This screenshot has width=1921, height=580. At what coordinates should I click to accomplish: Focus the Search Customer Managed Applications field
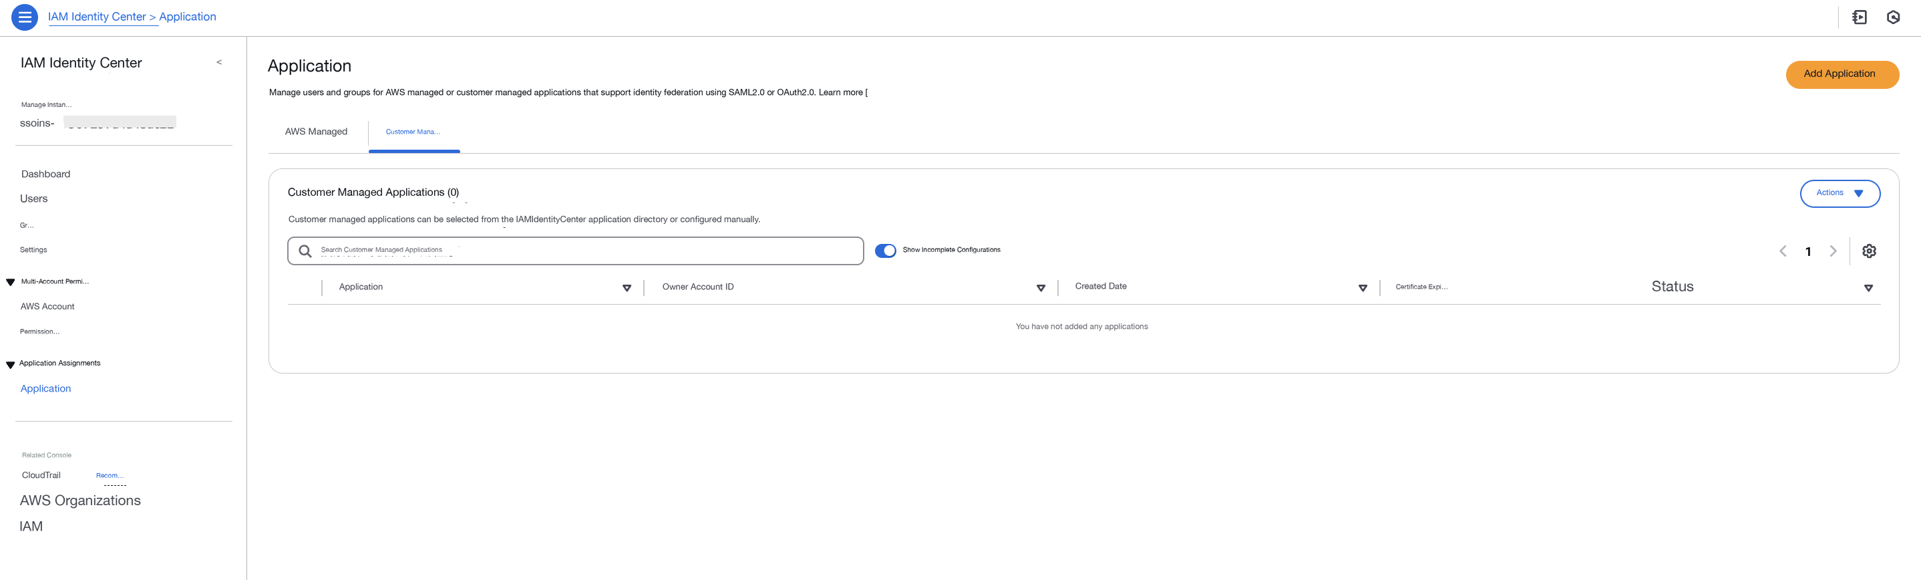click(575, 251)
